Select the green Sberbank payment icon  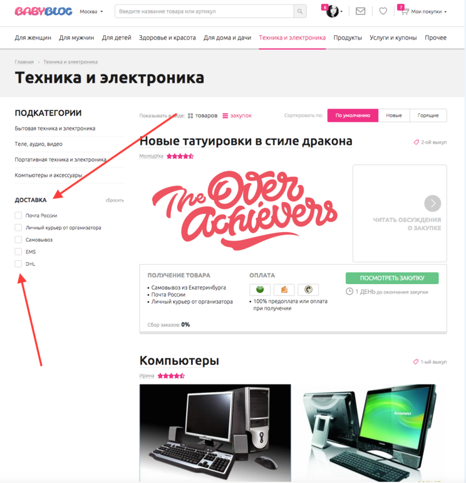tap(260, 290)
